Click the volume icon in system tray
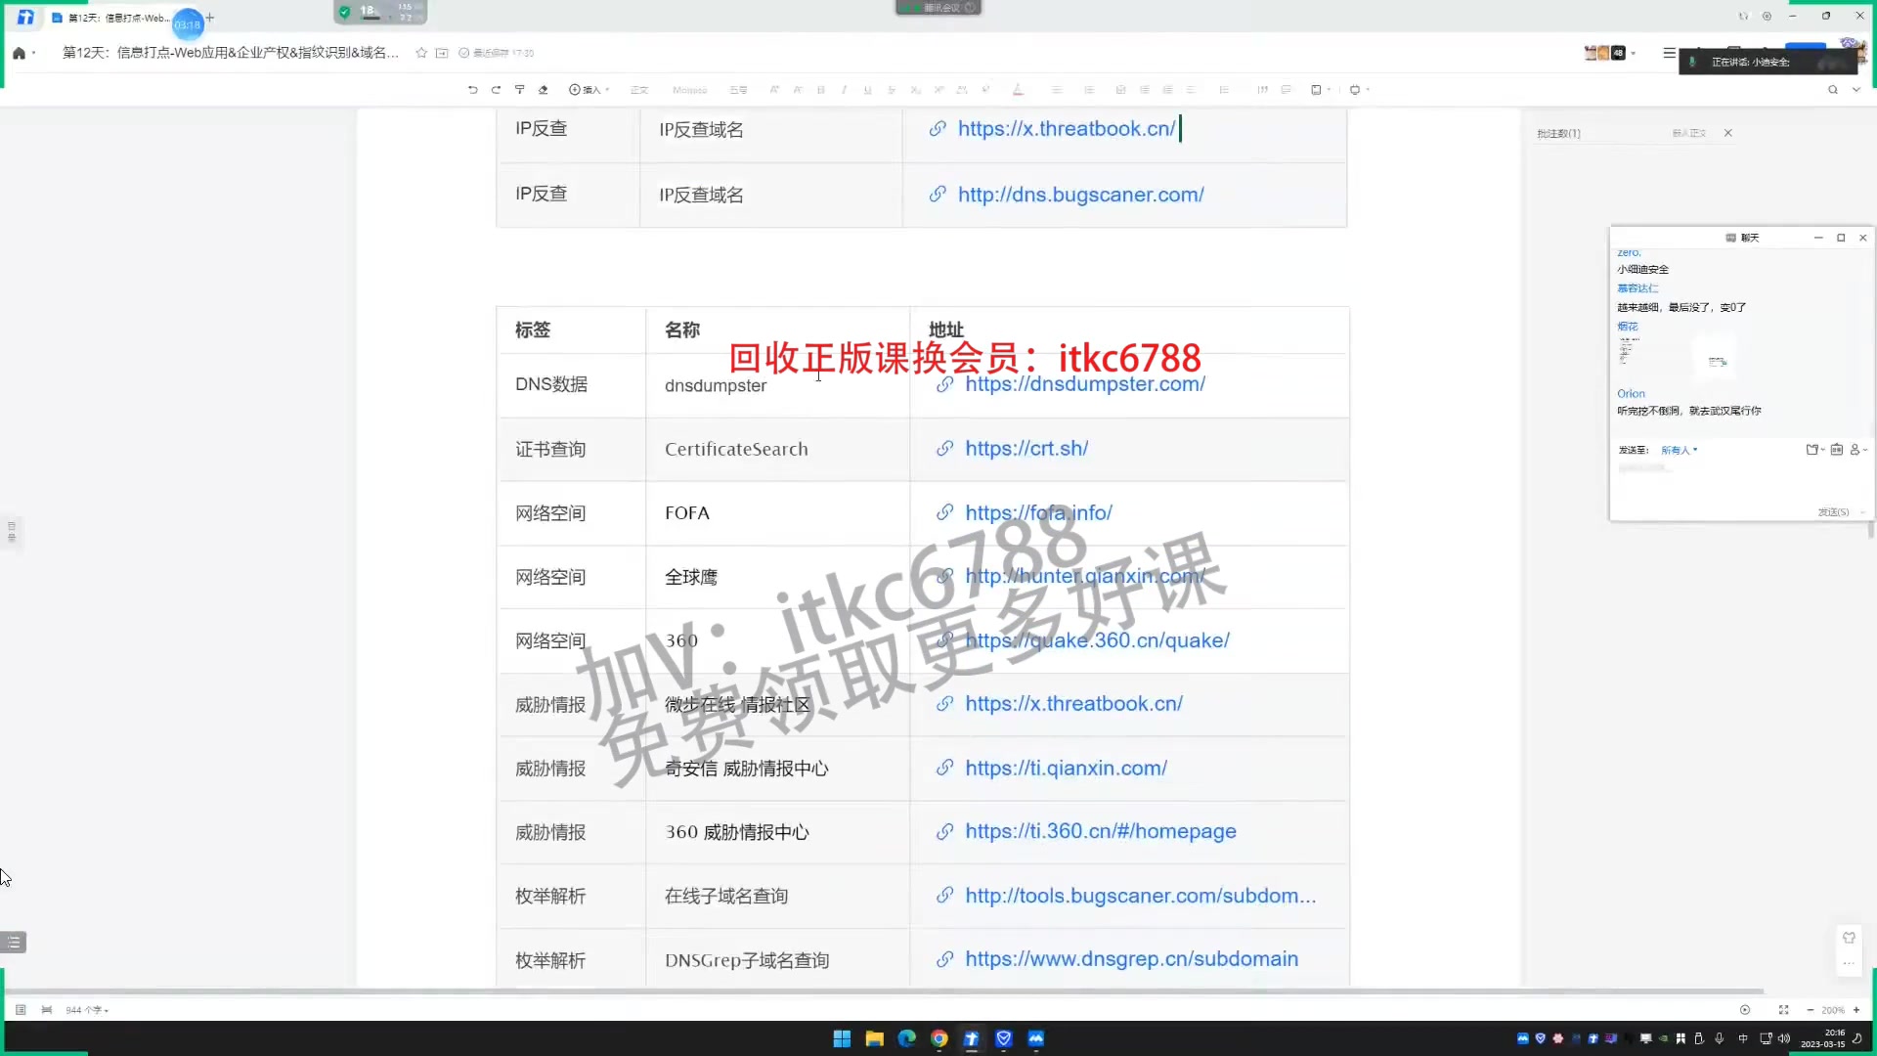 click(1784, 1038)
